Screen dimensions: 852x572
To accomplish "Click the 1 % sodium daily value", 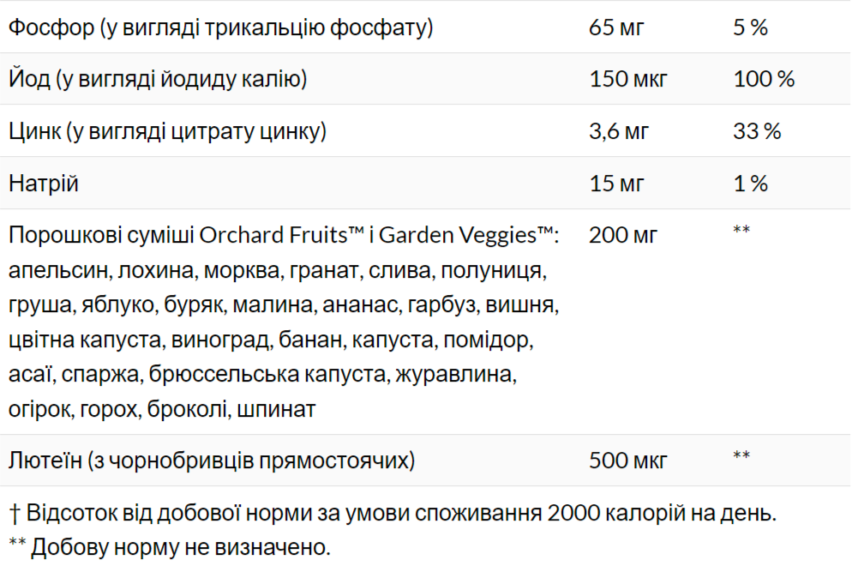I will pyautogui.click(x=750, y=184).
